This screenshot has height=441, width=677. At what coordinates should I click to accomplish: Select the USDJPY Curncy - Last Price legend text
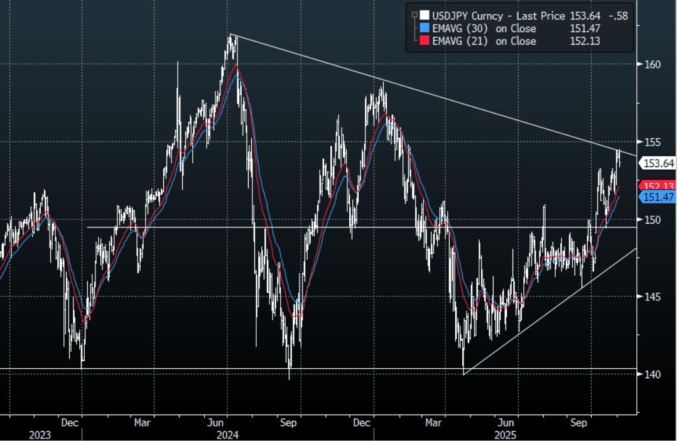click(x=499, y=16)
